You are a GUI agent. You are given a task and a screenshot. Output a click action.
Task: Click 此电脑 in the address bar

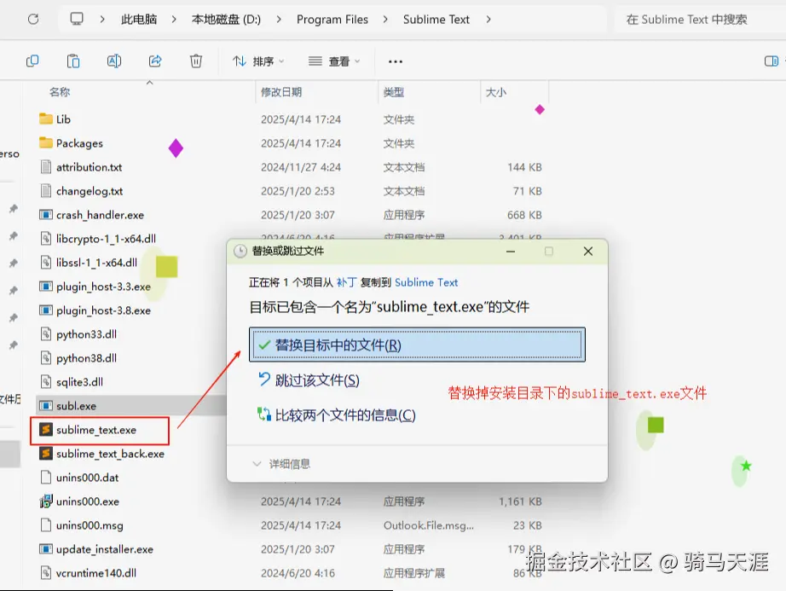(139, 20)
